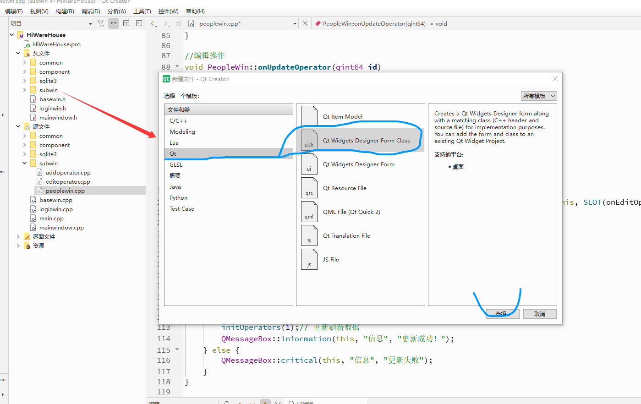
Task: Collapse the subwin folder under 源文件
Action: point(25,163)
